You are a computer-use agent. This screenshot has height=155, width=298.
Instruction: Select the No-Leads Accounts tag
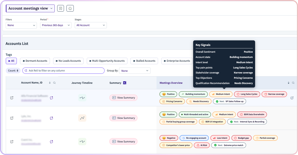pos(68,61)
